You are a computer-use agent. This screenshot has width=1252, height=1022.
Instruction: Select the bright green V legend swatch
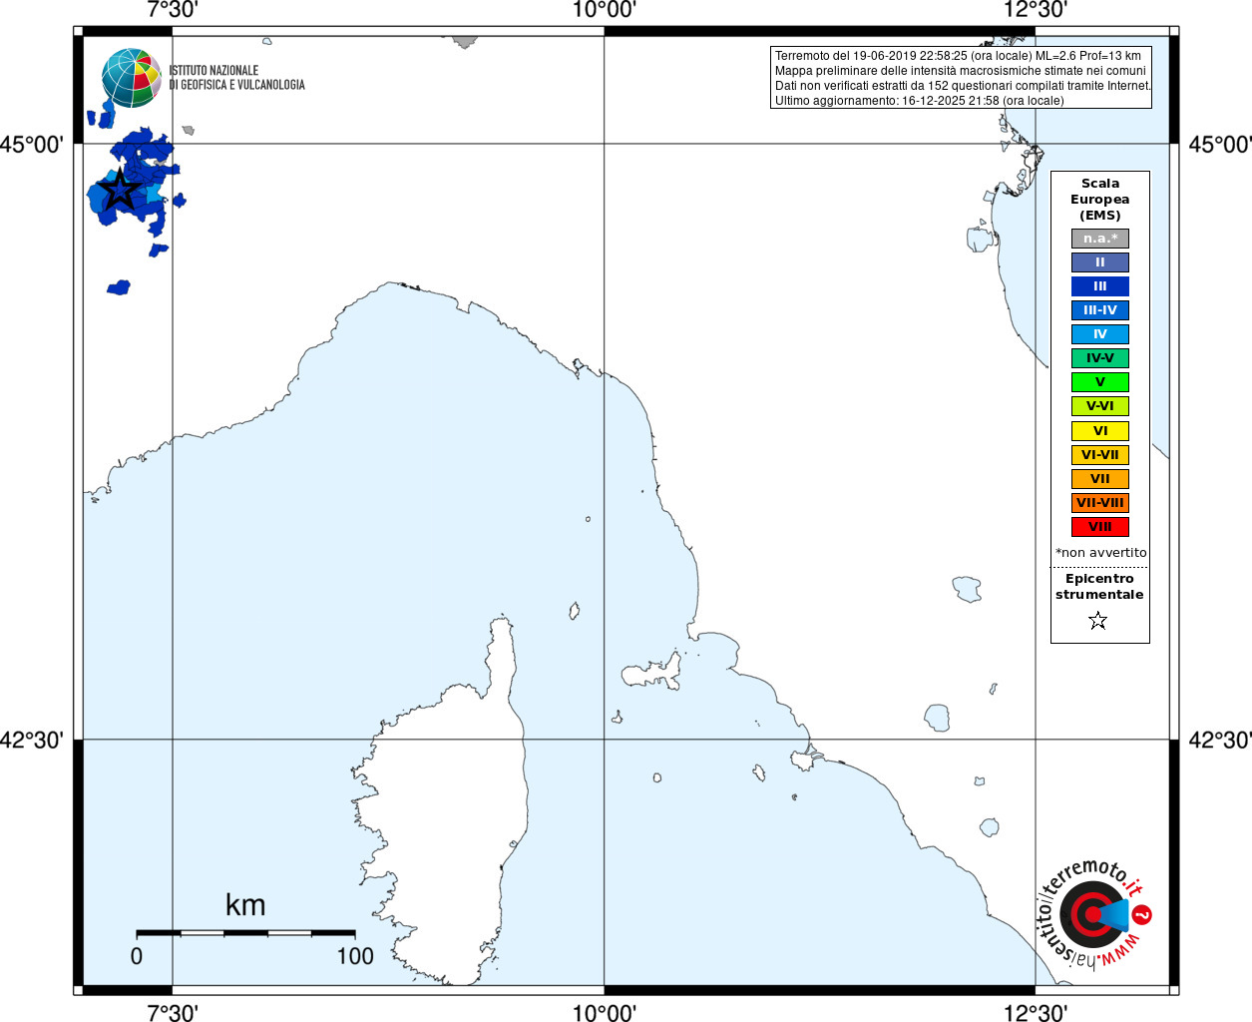[1100, 382]
